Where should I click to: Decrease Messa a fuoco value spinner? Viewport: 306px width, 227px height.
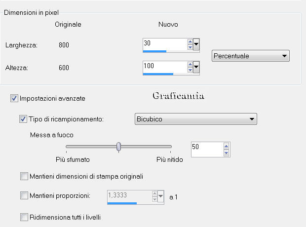[x=226, y=153]
